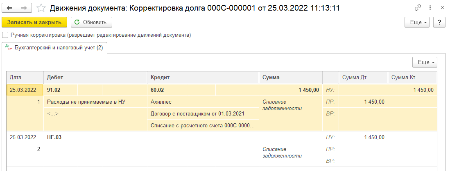Add document to favorites with star icon
The height and width of the screenshot is (171, 450).
42,8
